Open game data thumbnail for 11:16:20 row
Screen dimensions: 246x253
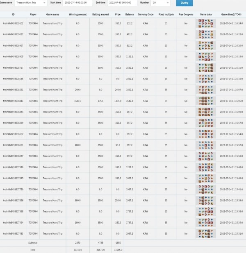(x=206, y=45)
